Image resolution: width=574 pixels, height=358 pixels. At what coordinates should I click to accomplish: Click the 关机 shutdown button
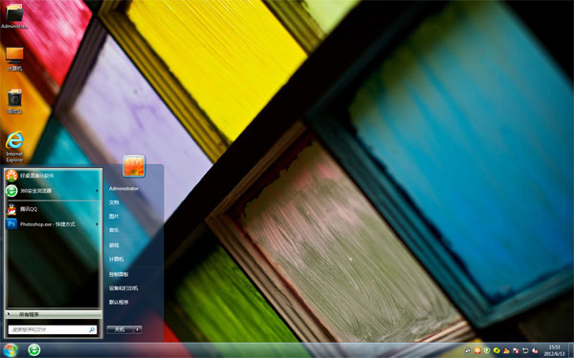pos(121,329)
